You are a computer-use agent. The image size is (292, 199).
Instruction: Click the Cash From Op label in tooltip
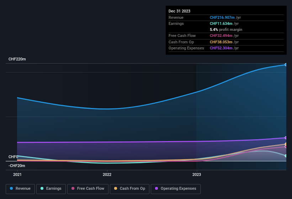tap(181, 42)
